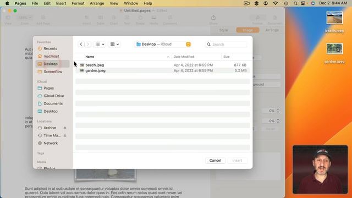Select the Time Machine location
Screen dimensions: 352x198
(52, 135)
